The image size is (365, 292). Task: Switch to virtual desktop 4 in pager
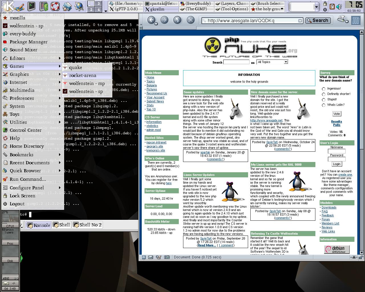click(x=98, y=9)
